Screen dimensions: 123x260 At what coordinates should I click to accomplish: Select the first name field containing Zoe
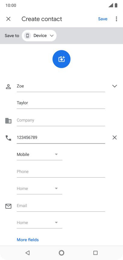point(61,86)
